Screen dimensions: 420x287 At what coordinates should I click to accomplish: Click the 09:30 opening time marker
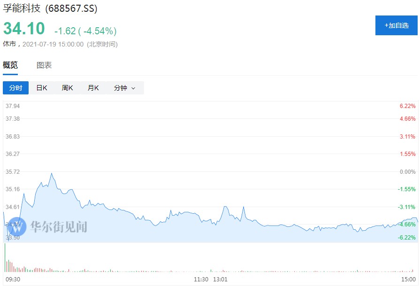tap(12, 279)
